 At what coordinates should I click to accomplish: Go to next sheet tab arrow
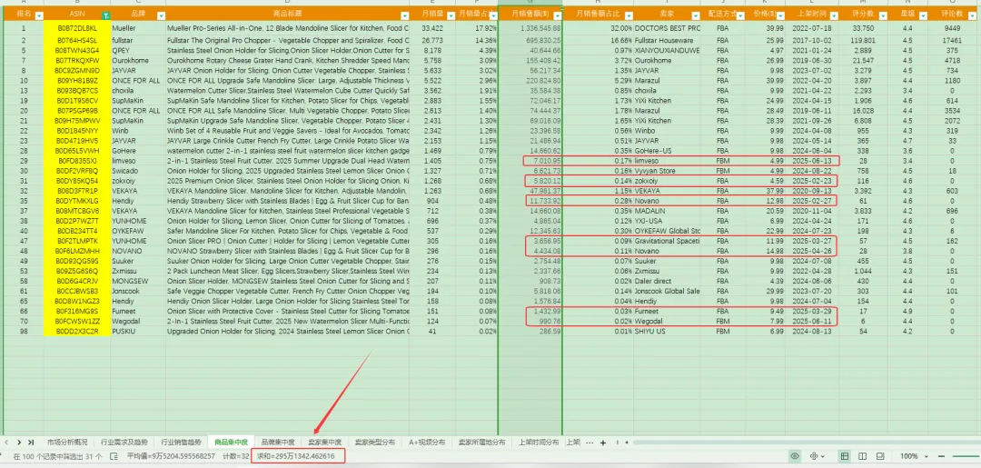(19, 443)
